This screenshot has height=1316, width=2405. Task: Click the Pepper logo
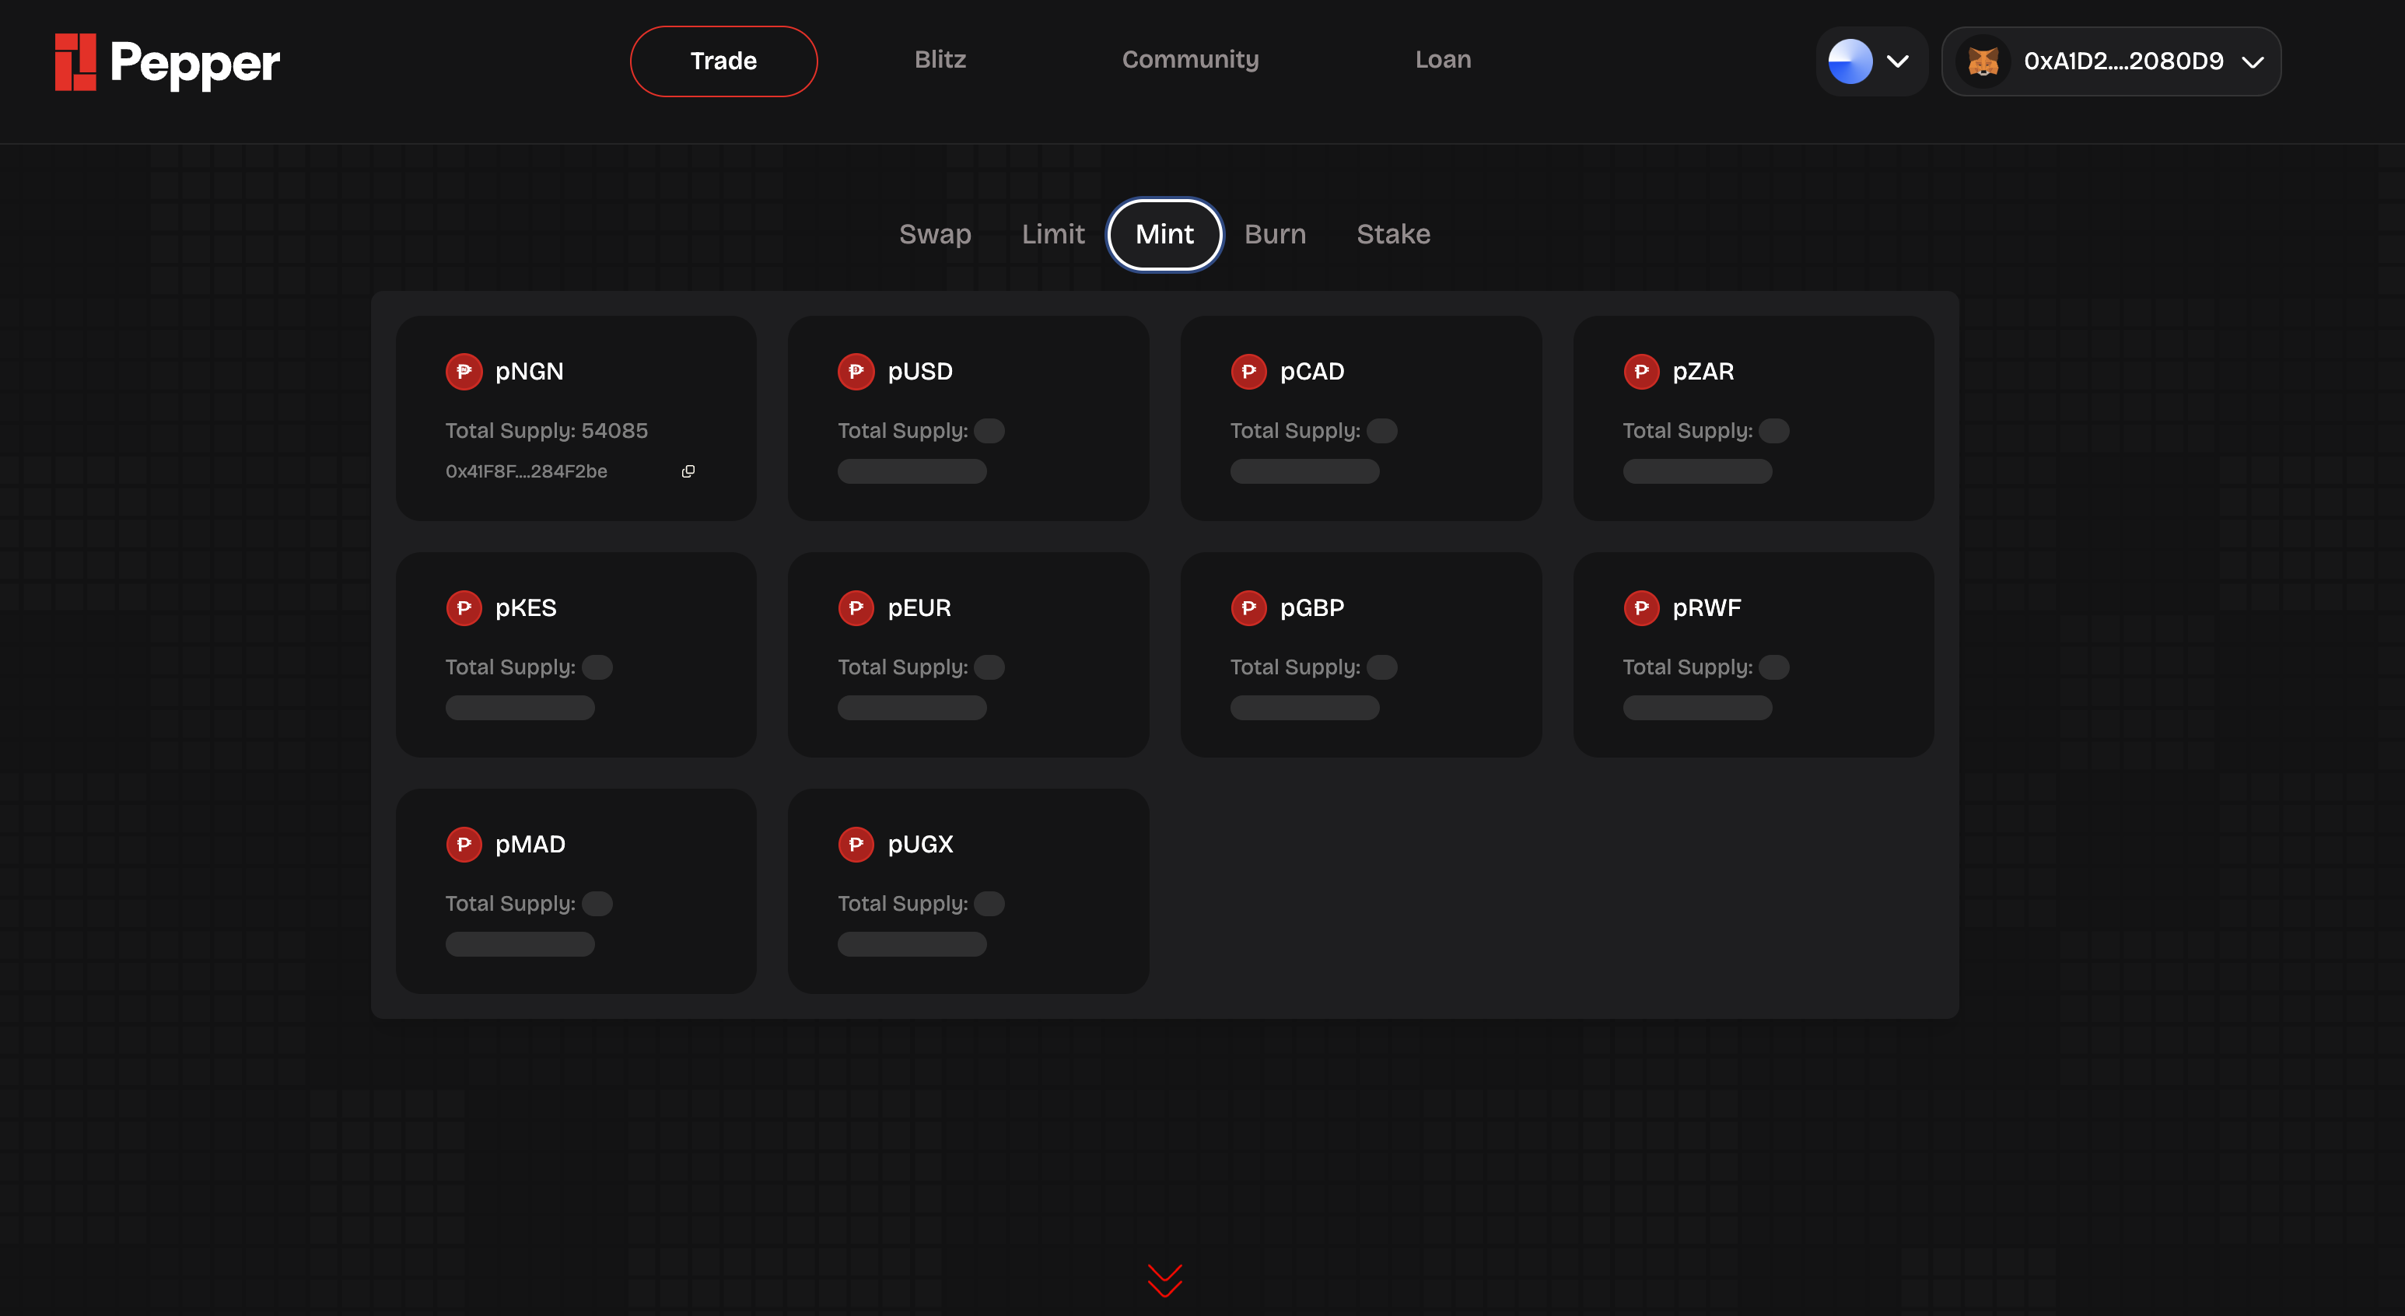[167, 62]
